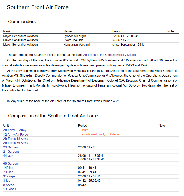Click the Konstantin Vershinin name cell
Screen dimensions: 184x196
coord(77,45)
